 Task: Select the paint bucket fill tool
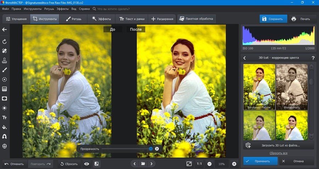(x=5, y=127)
